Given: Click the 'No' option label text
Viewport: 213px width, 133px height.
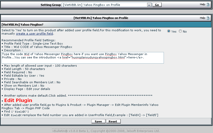Looking at the screenshot, I should [x=185, y=32].
